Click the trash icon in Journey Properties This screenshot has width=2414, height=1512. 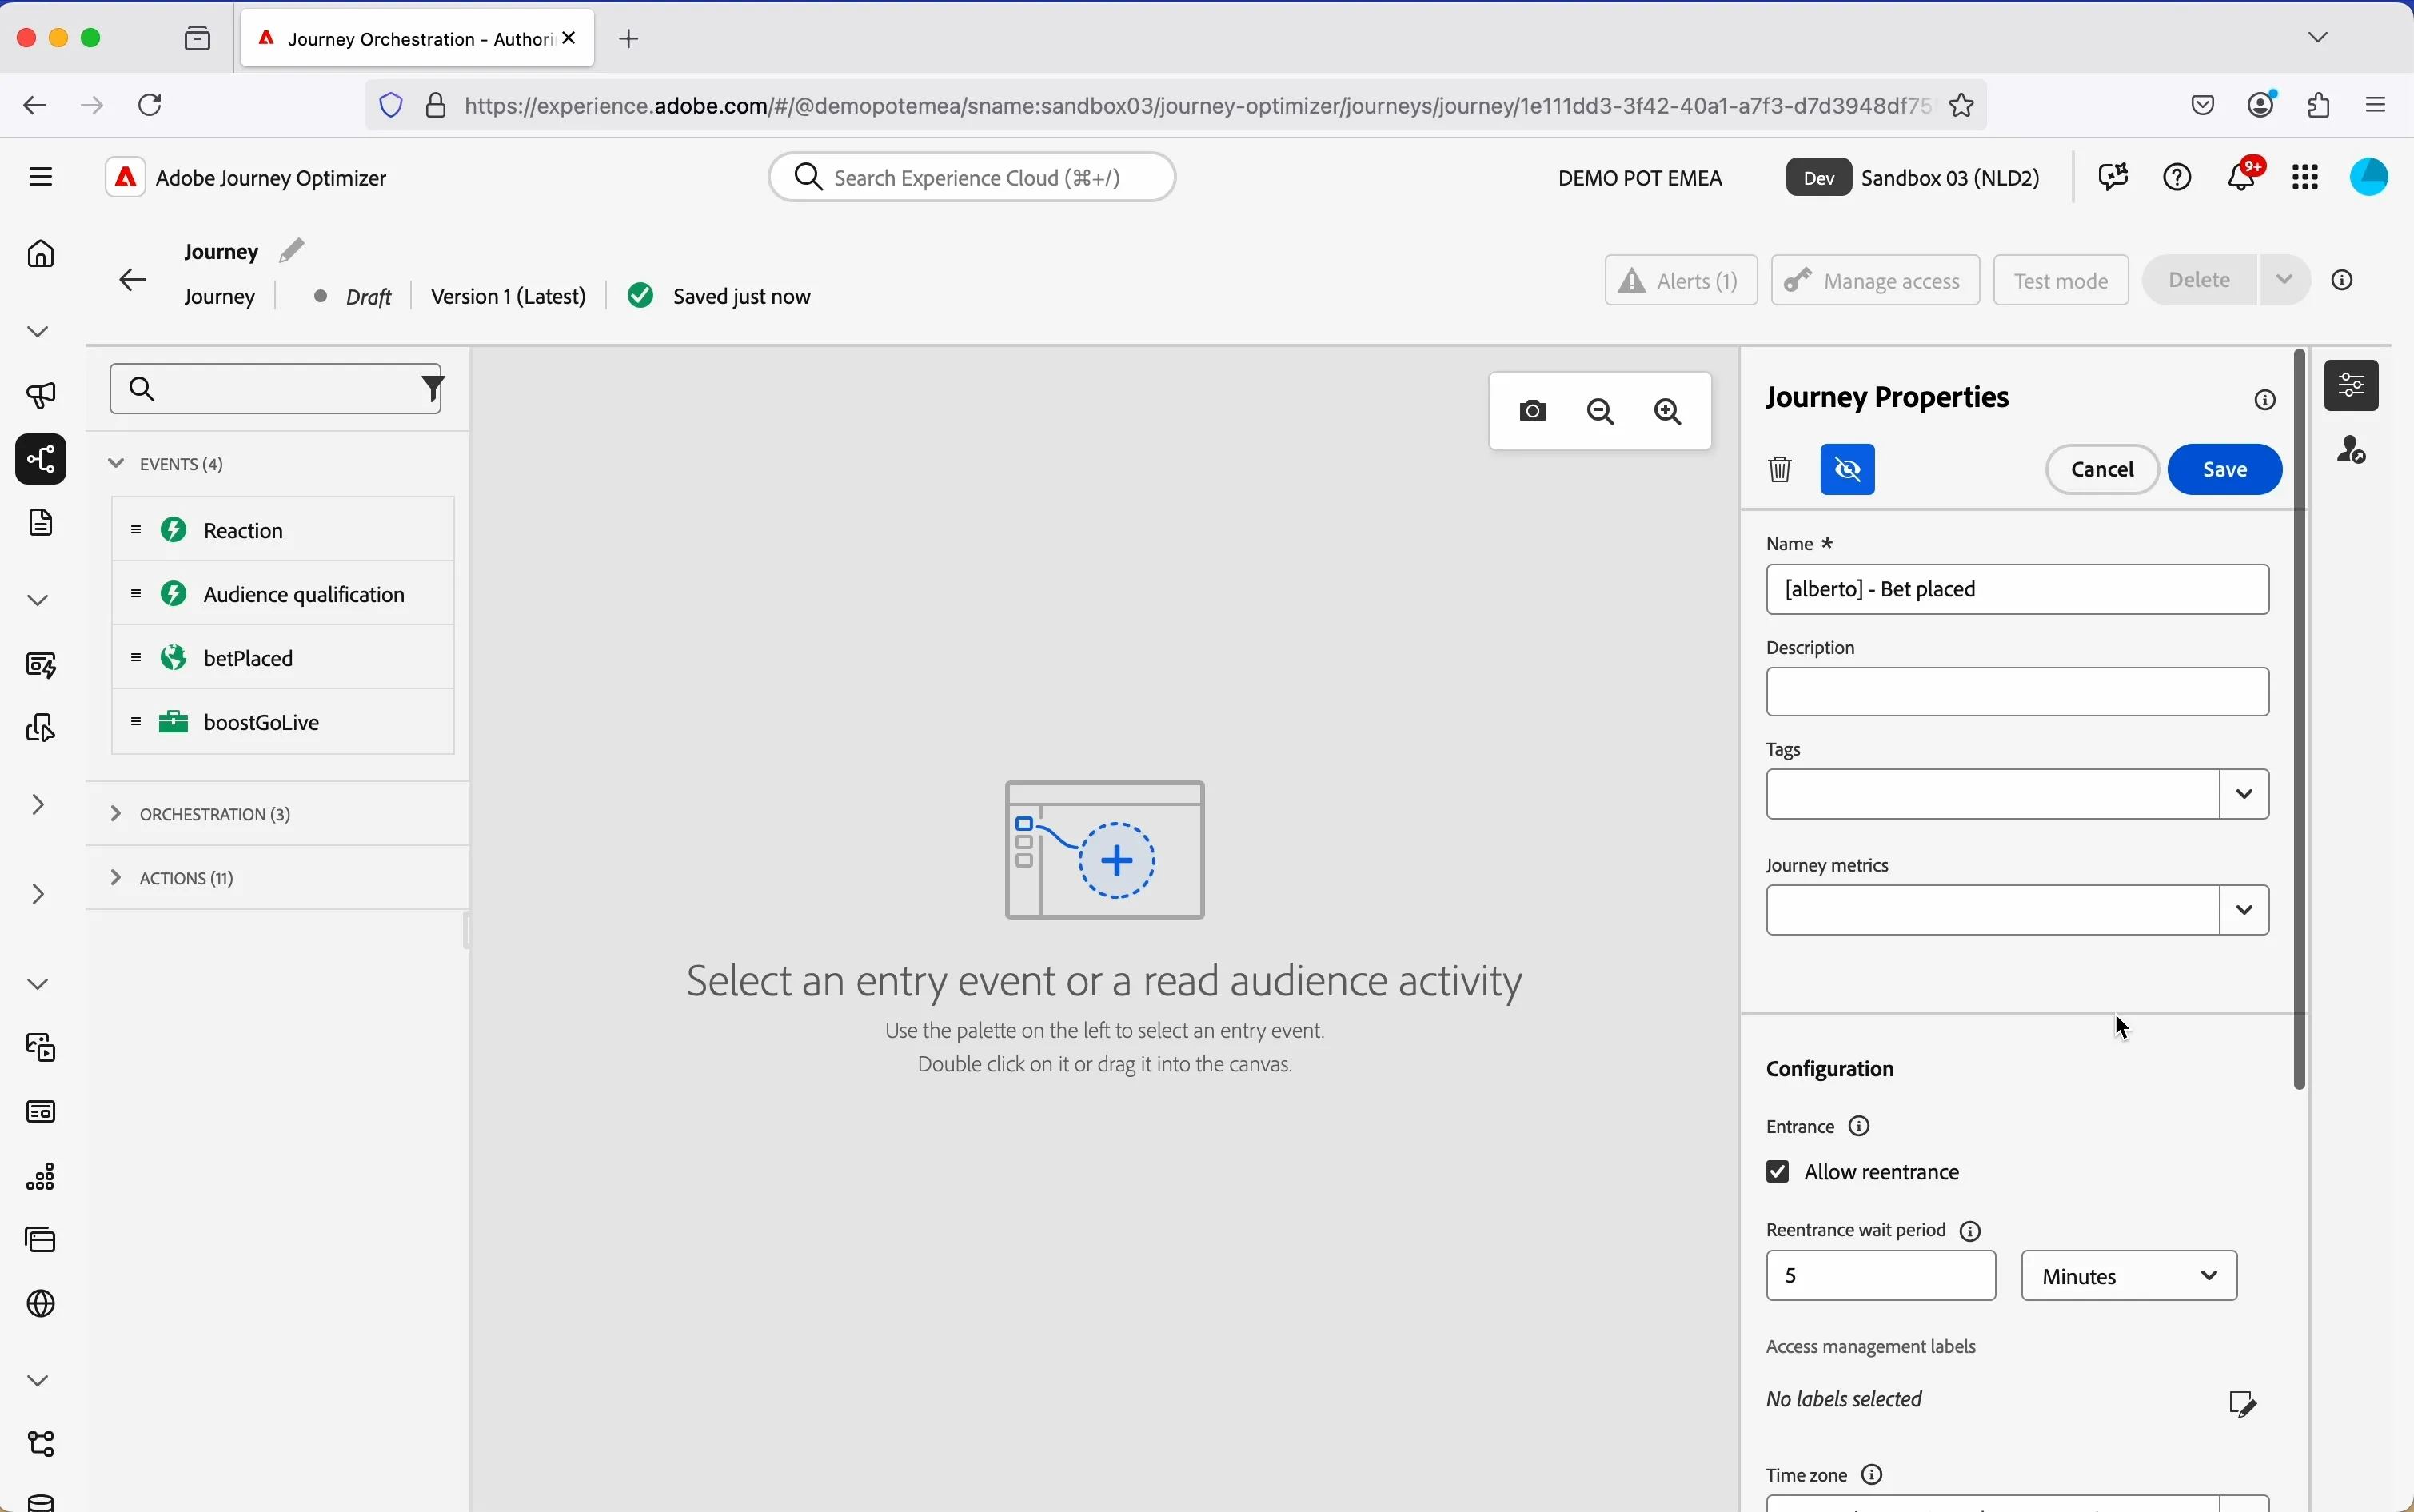click(1781, 469)
